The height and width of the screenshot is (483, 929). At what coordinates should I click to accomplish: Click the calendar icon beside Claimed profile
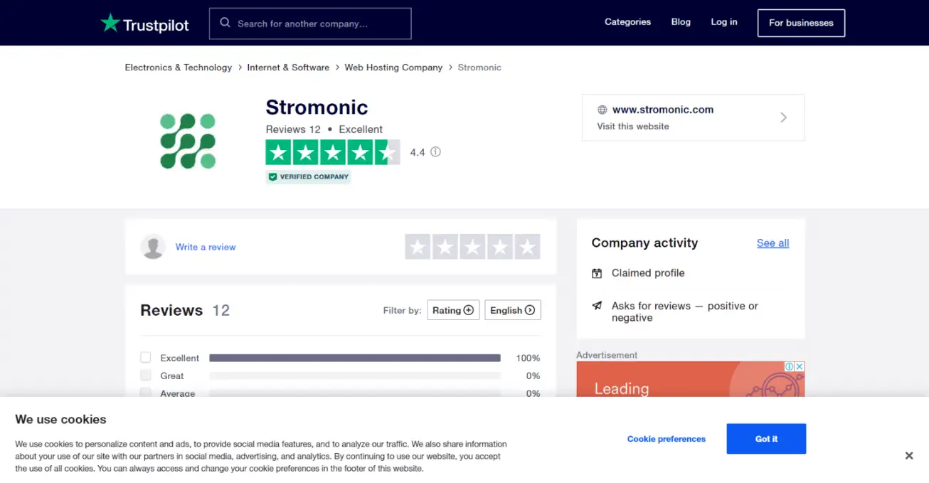596,272
